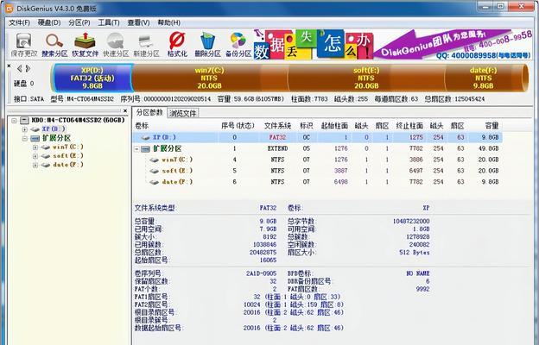
Task: Click the 512 Bytes sector size value
Action: (x=415, y=253)
